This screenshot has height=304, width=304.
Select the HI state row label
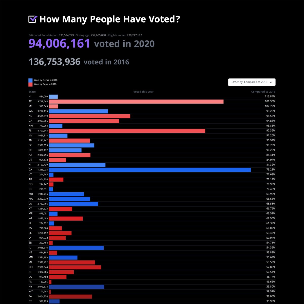point(30,97)
